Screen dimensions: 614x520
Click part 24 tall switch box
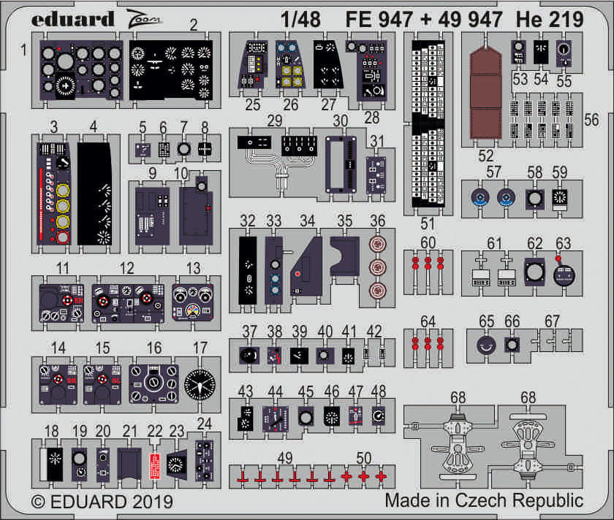[205, 461]
